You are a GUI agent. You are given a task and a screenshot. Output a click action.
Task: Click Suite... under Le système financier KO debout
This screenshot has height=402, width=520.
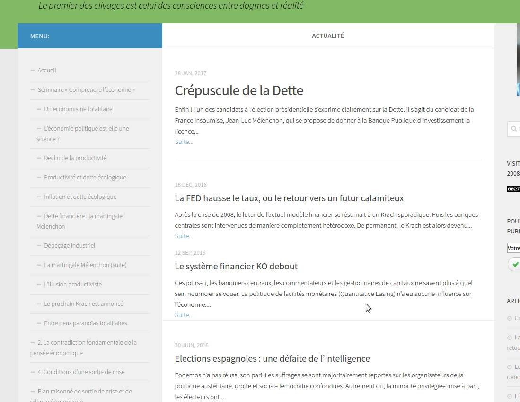click(184, 315)
